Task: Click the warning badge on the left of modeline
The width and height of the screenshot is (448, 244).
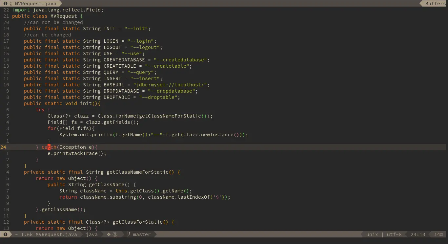Action: [x=6, y=234]
